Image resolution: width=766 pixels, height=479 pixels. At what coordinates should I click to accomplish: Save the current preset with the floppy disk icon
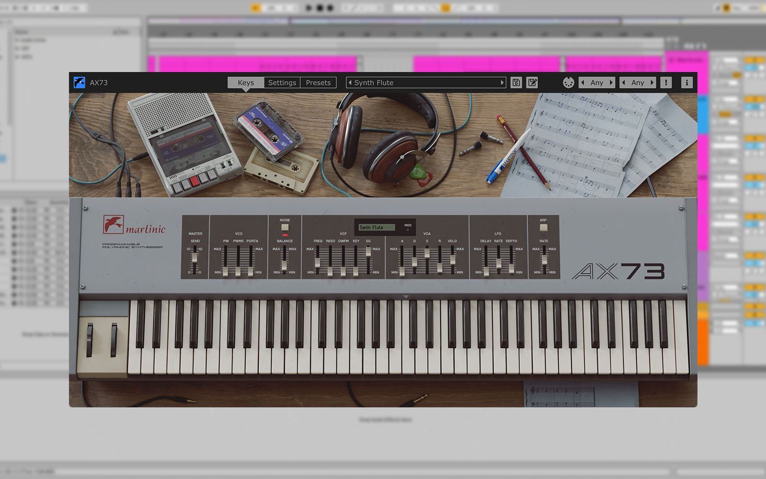click(516, 82)
